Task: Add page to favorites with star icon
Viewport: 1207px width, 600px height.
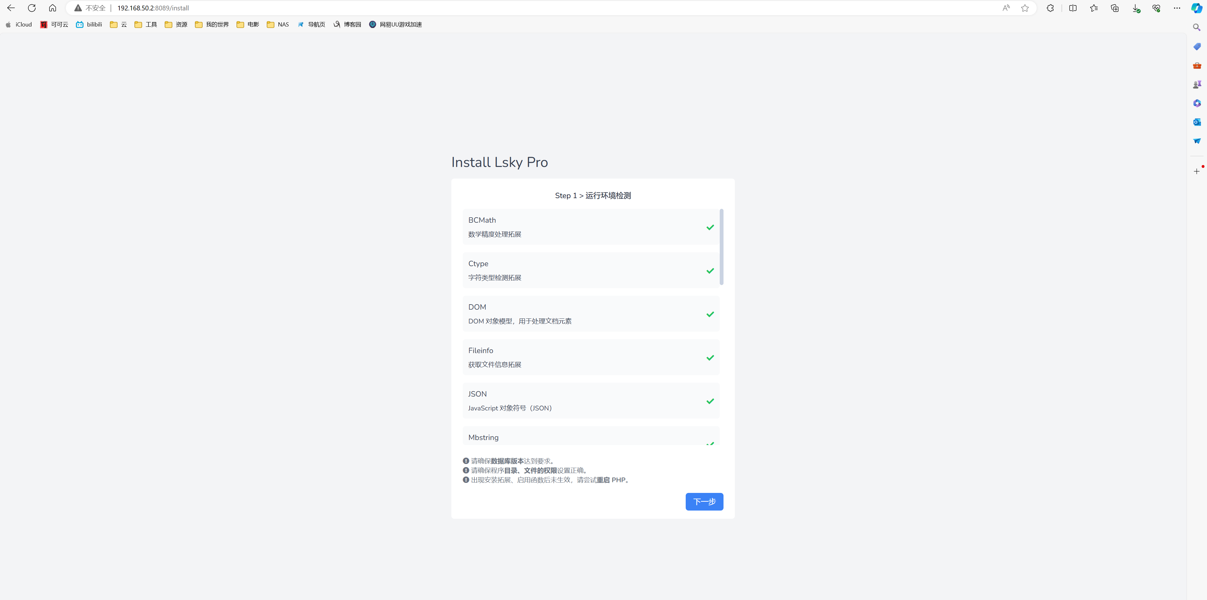Action: [1025, 8]
